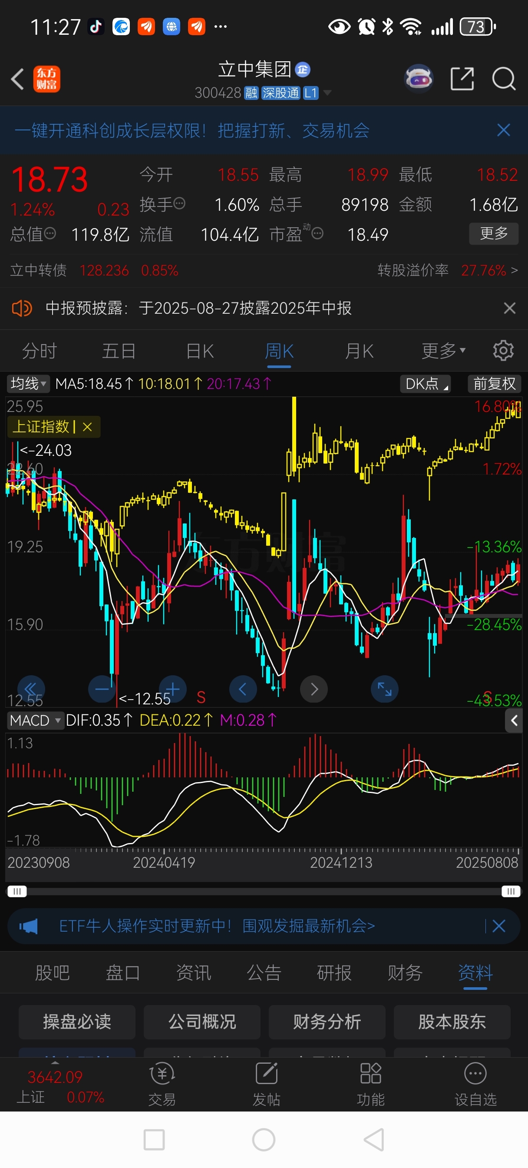Tap the L1 quote level badge

pos(311,93)
